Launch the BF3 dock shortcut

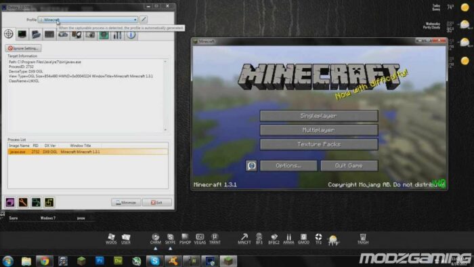pyautogui.click(x=259, y=239)
